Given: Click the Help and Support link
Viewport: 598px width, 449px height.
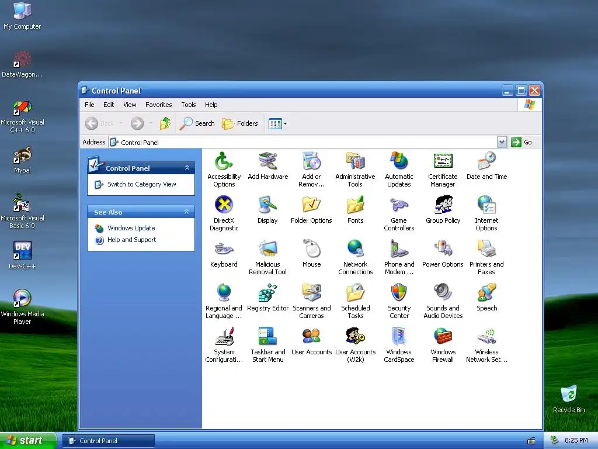Looking at the screenshot, I should [x=131, y=240].
